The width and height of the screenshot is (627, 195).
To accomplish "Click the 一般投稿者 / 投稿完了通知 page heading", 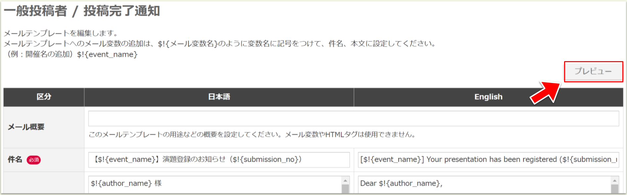I will (x=82, y=11).
